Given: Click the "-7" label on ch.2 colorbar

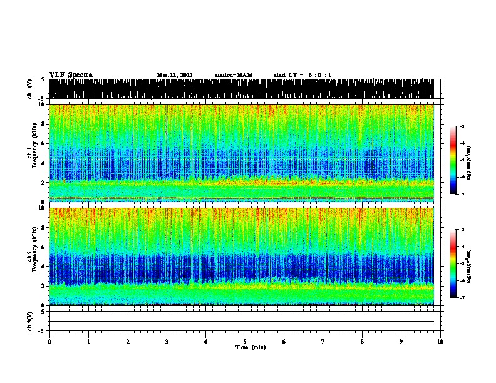Looking at the screenshot, I should click(462, 297).
